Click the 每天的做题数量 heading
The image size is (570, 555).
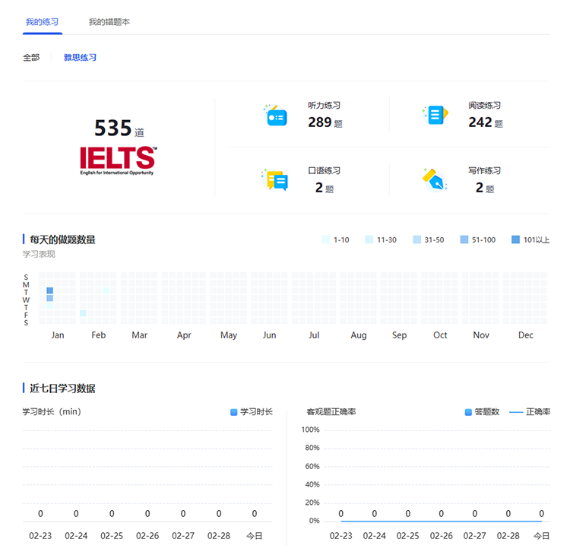tap(62, 239)
